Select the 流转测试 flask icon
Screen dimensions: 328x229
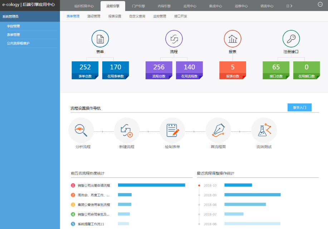pyautogui.click(x=264, y=130)
